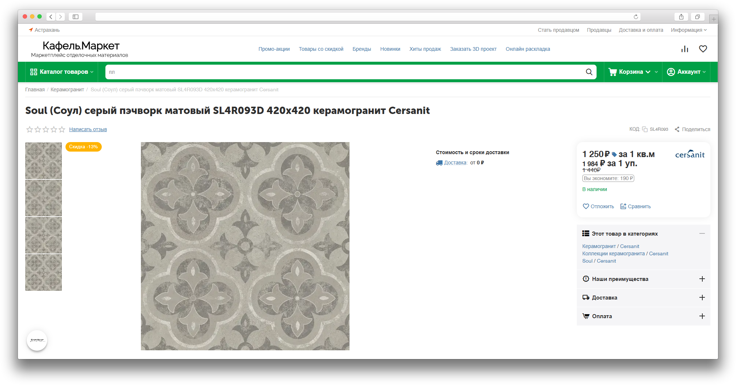The width and height of the screenshot is (736, 385).
Task: Click the search magnifier icon
Action: point(589,72)
